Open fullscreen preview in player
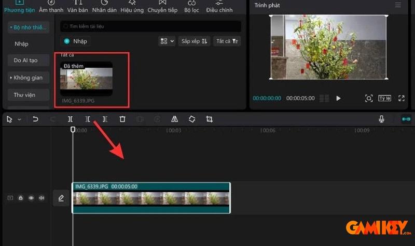Screen dimensions: 415x246 401,98
